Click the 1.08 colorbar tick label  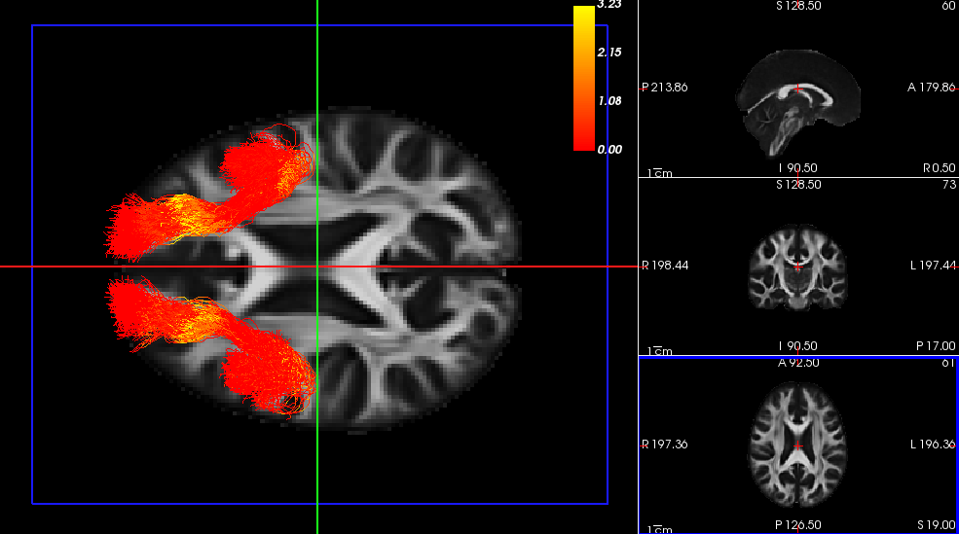click(x=609, y=101)
